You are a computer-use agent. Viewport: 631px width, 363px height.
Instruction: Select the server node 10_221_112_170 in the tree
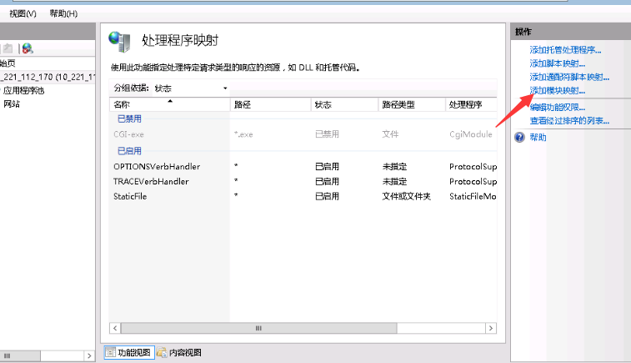pos(48,77)
